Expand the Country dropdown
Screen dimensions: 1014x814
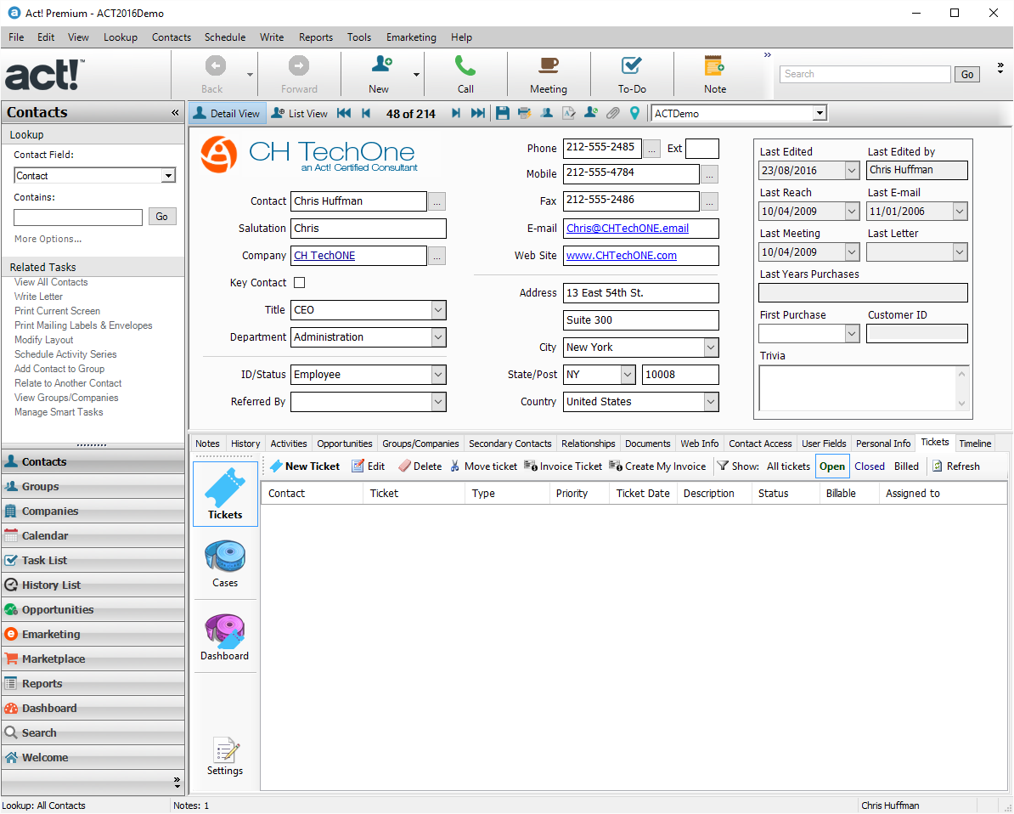click(710, 402)
